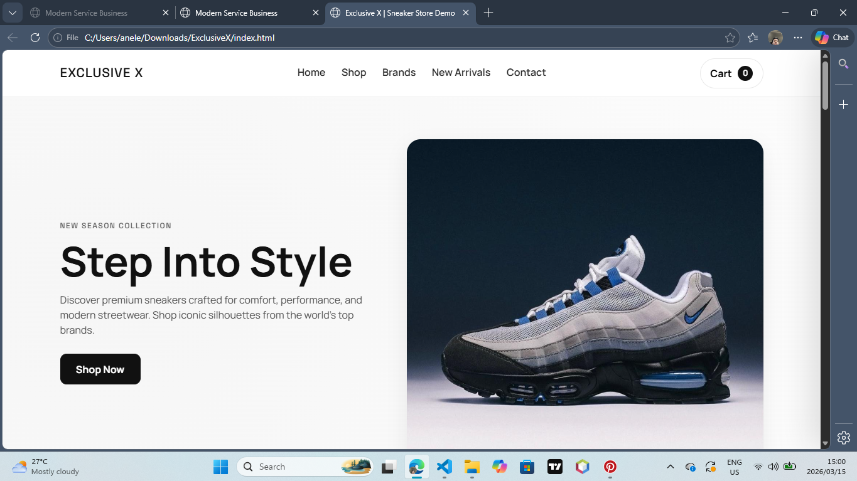
Task: Open Copilot app from the taskbar
Action: (x=500, y=467)
